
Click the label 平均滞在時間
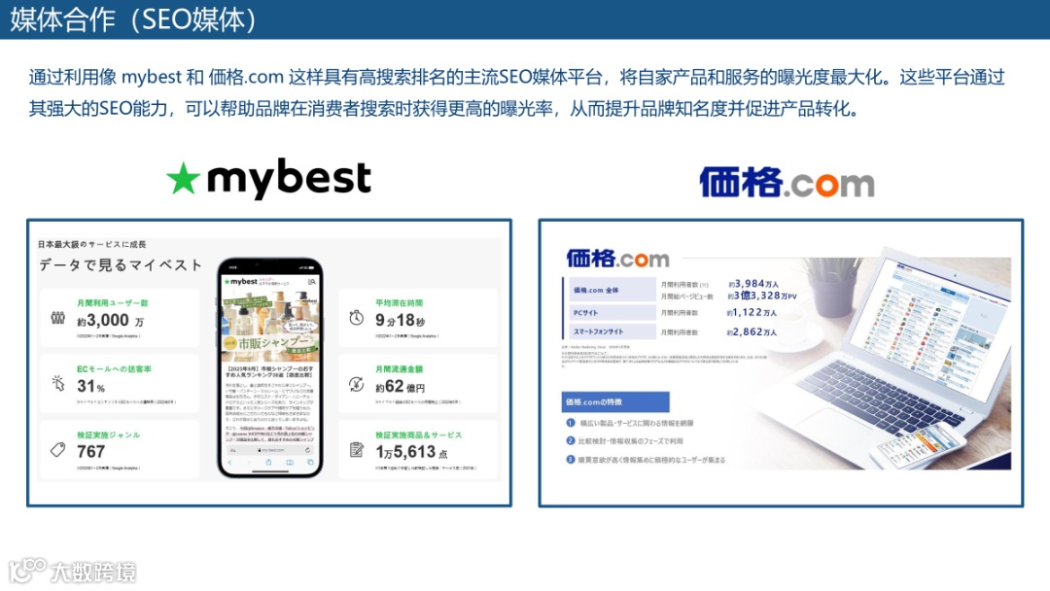coord(400,303)
